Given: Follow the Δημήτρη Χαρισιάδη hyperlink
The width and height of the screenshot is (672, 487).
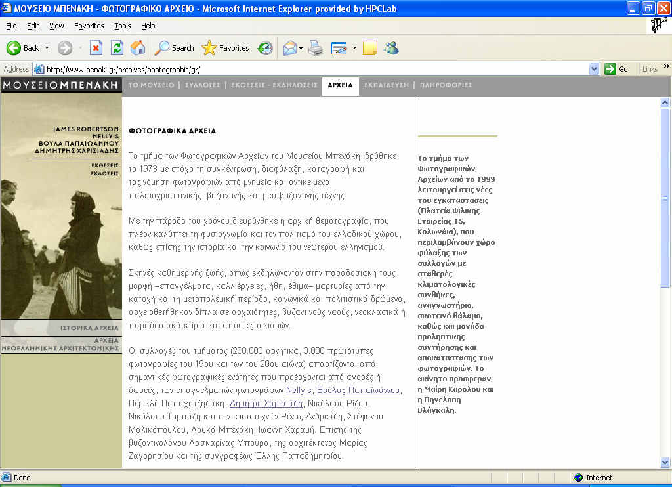Looking at the screenshot, I should 266,404.
